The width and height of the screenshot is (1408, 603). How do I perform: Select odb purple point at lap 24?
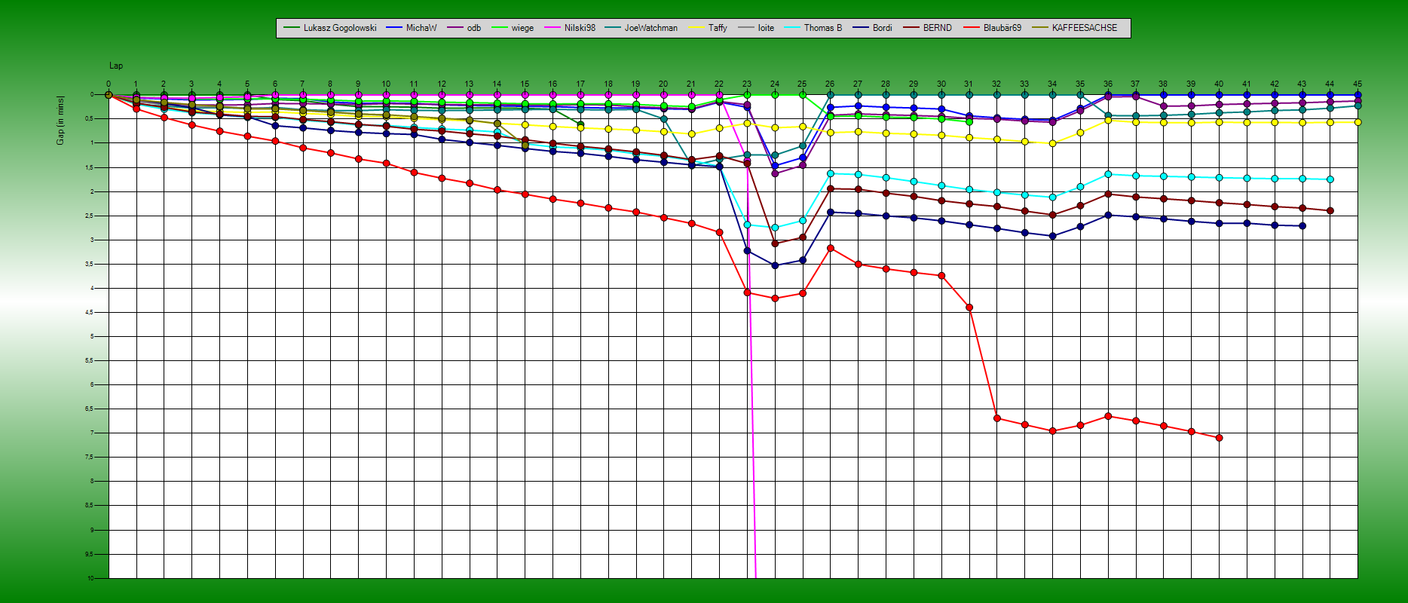[775, 173]
